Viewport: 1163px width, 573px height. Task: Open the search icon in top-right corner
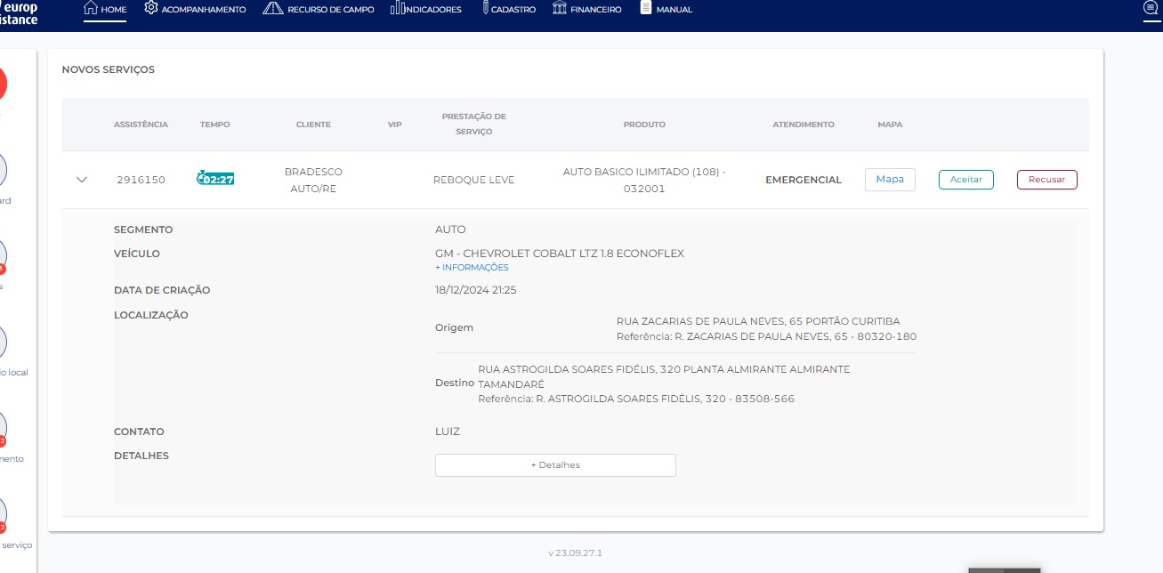(1150, 9)
